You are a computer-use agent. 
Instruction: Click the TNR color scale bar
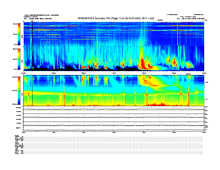click(x=19, y=91)
